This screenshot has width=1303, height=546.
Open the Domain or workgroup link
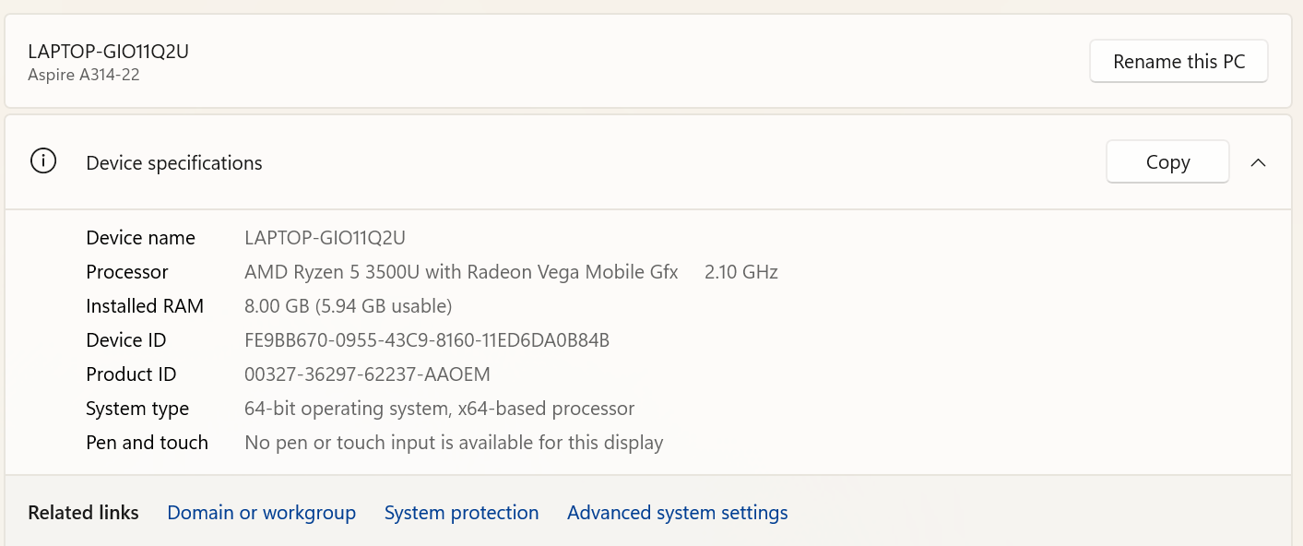point(261,513)
